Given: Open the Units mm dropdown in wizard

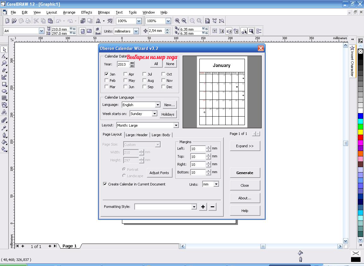Looking at the screenshot, I should coord(216,184).
